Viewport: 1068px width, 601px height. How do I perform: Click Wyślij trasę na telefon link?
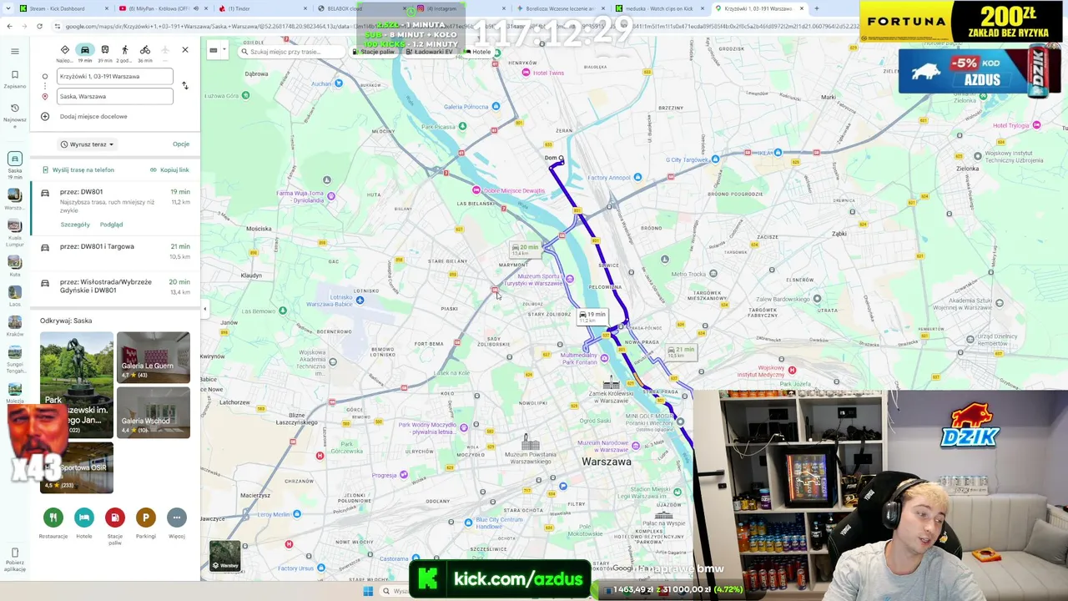(78, 169)
